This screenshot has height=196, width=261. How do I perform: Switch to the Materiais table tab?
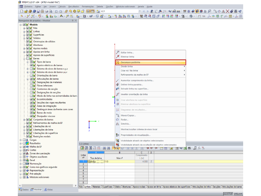97,187
